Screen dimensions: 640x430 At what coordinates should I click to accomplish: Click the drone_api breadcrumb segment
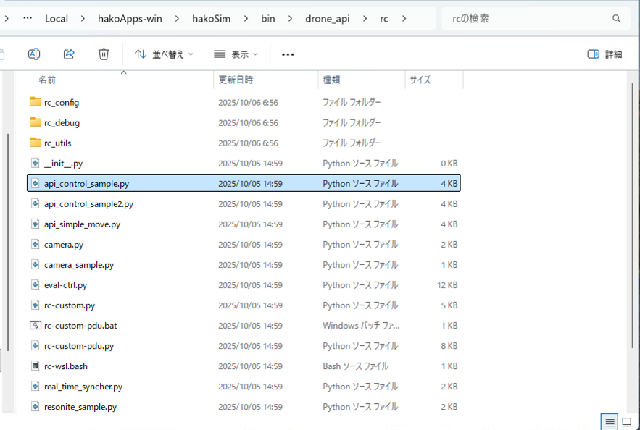click(326, 19)
